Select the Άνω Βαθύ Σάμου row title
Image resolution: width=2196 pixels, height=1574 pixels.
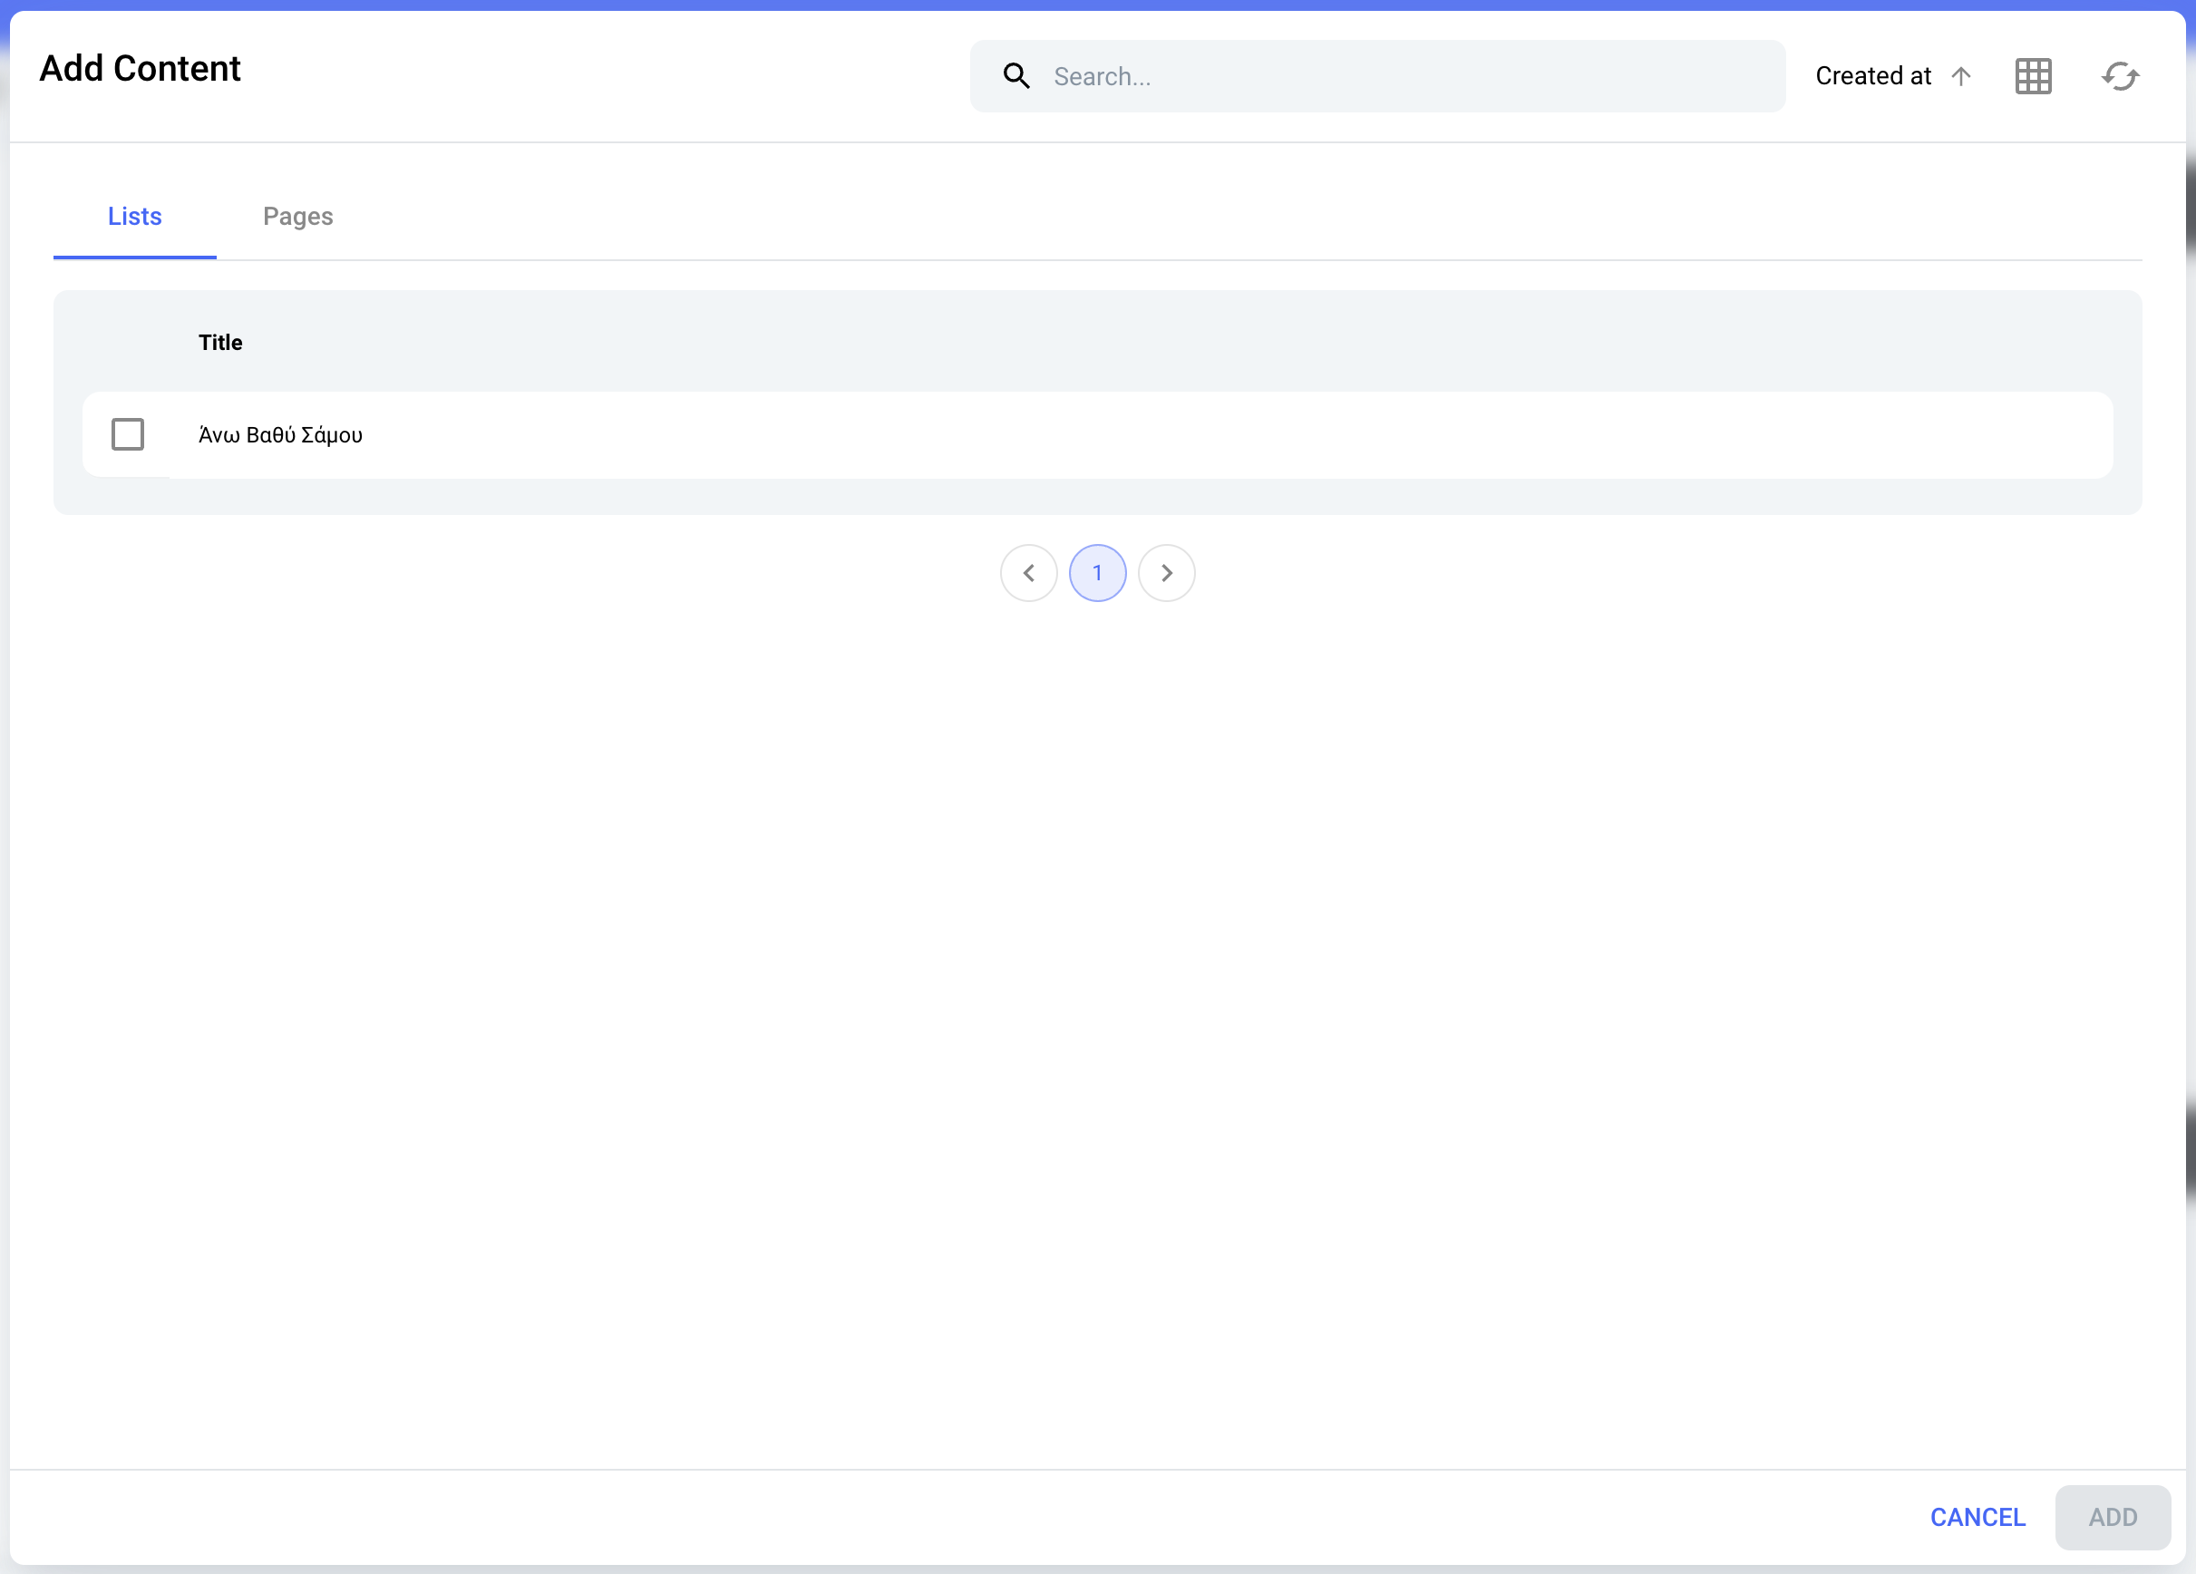coord(281,435)
